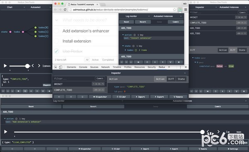
Task: Click Remote icon in right Inspector window toolbar
Action: 237,91
